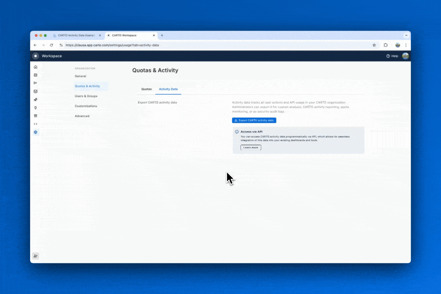Open Data Explorer database icon
The image size is (441, 294).
[x=36, y=91]
